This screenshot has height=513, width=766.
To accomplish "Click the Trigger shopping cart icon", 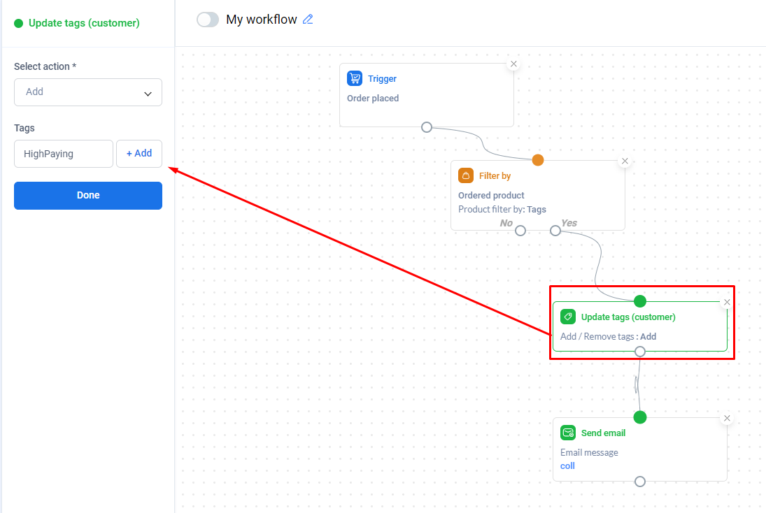I will point(355,78).
